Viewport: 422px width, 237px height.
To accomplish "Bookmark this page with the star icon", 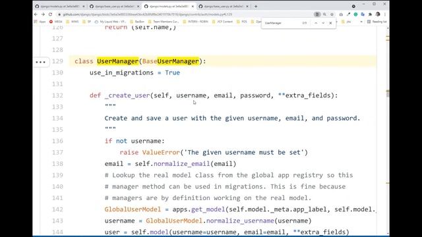I will pyautogui.click(x=332, y=14).
